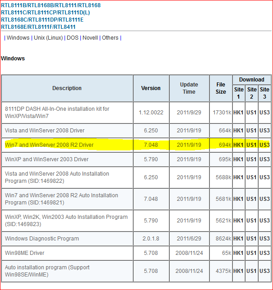Jump to the Unix (Linux) section
This screenshot has width=273, height=290.
pos(48,38)
